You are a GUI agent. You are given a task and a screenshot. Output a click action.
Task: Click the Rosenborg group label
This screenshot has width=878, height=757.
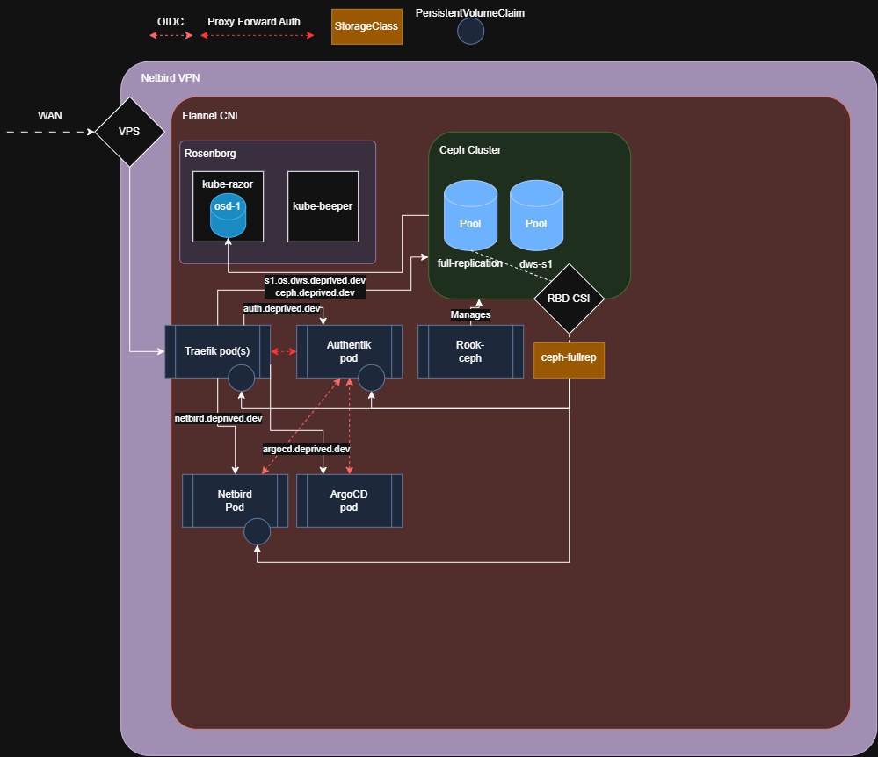tap(210, 154)
